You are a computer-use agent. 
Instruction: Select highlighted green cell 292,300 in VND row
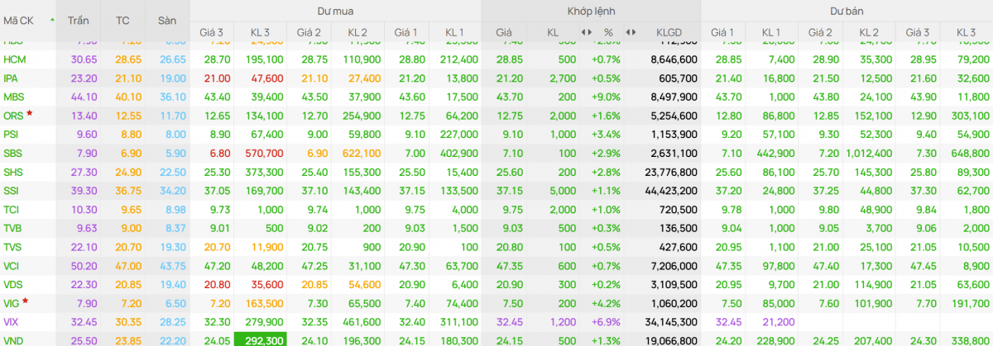[261, 339]
